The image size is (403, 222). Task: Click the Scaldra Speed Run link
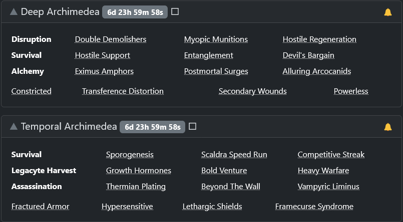click(x=234, y=155)
